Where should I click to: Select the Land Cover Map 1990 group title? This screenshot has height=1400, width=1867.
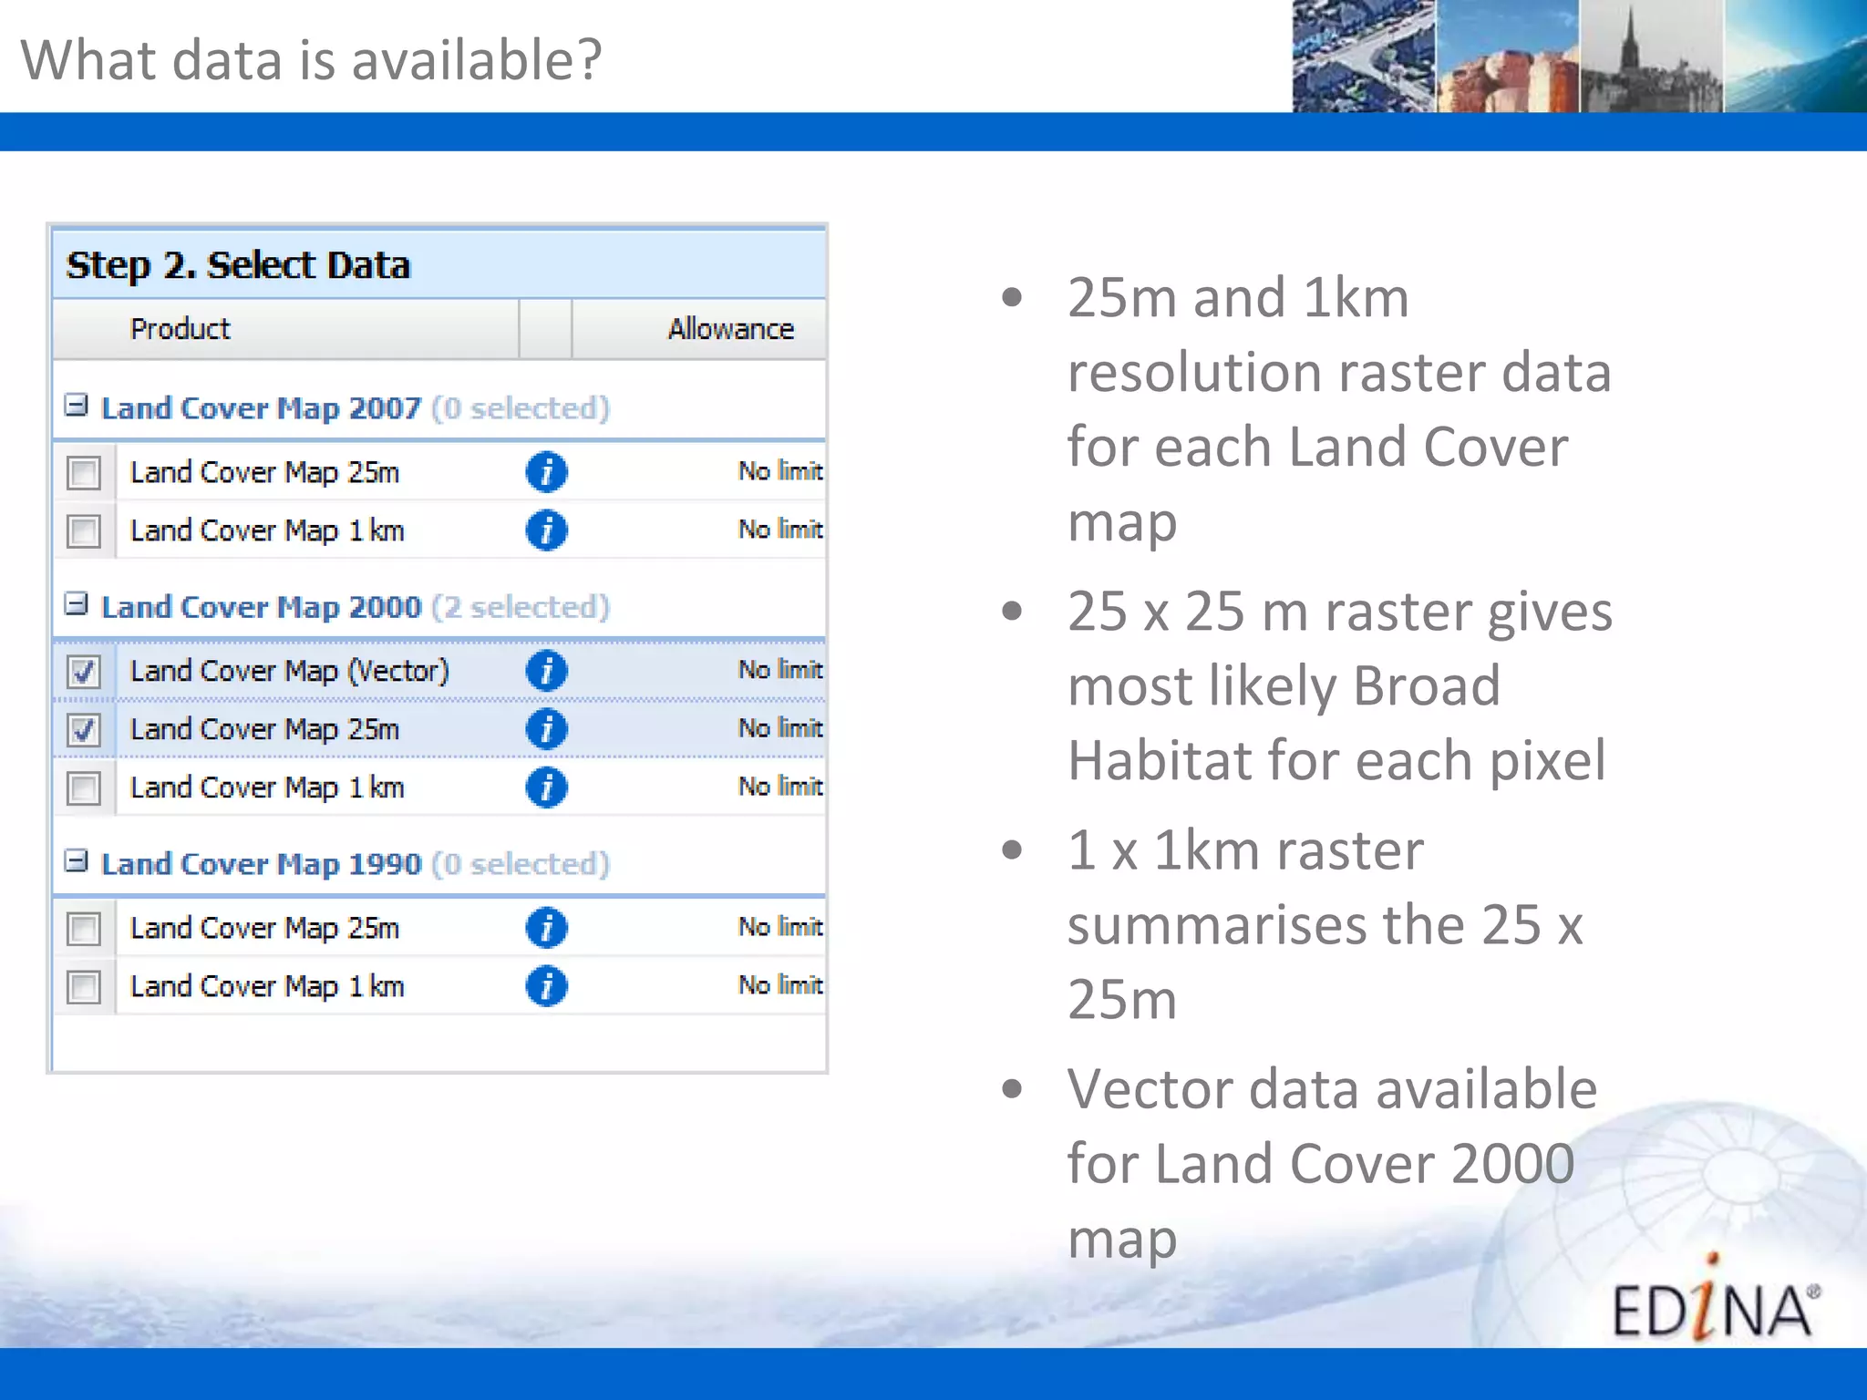pos(261,864)
